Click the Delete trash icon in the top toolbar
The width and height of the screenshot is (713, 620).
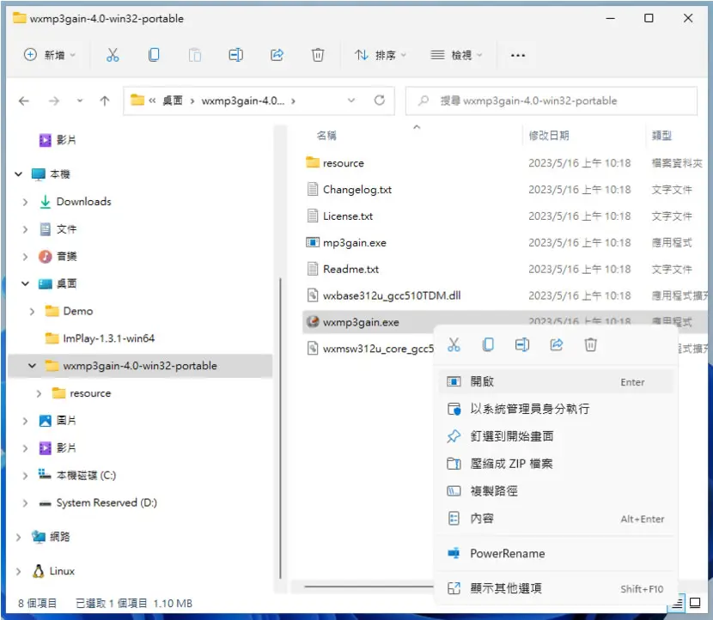pyautogui.click(x=317, y=55)
